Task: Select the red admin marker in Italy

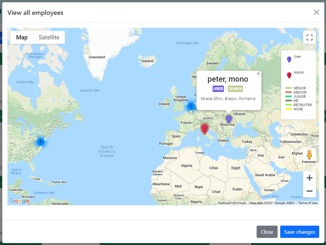Action: (x=204, y=129)
